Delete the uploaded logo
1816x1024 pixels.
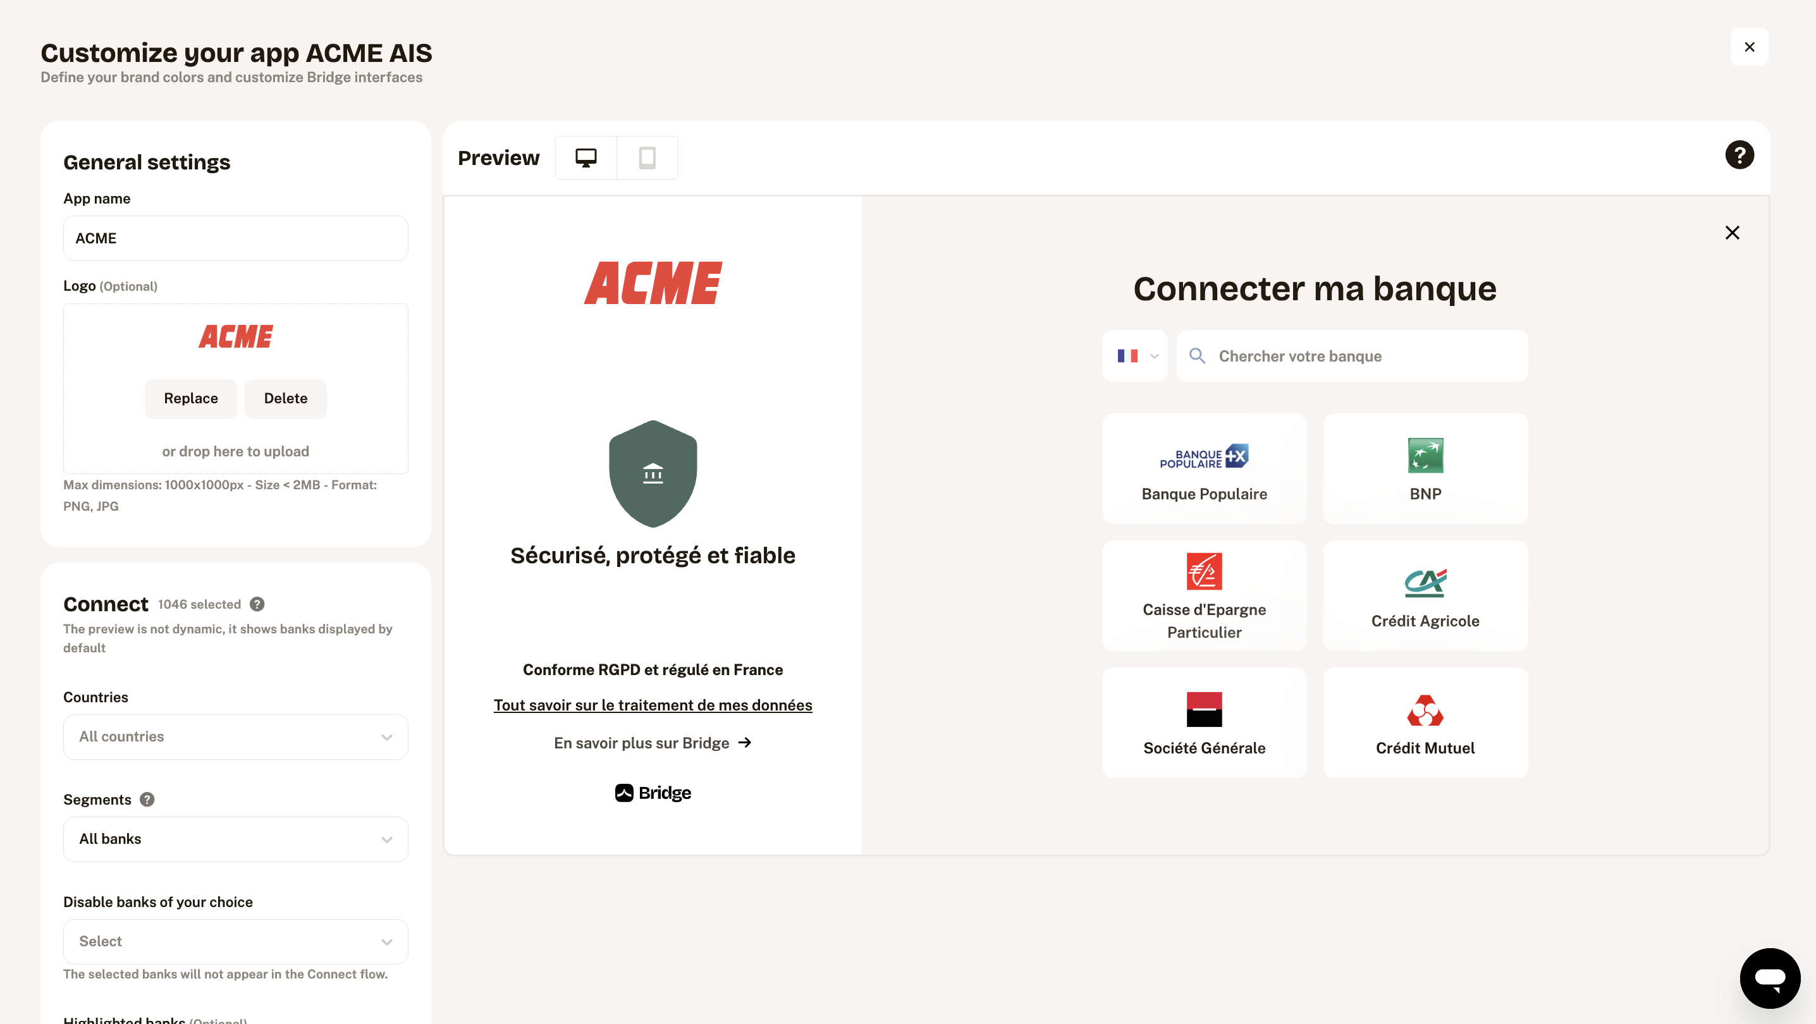pyautogui.click(x=286, y=399)
